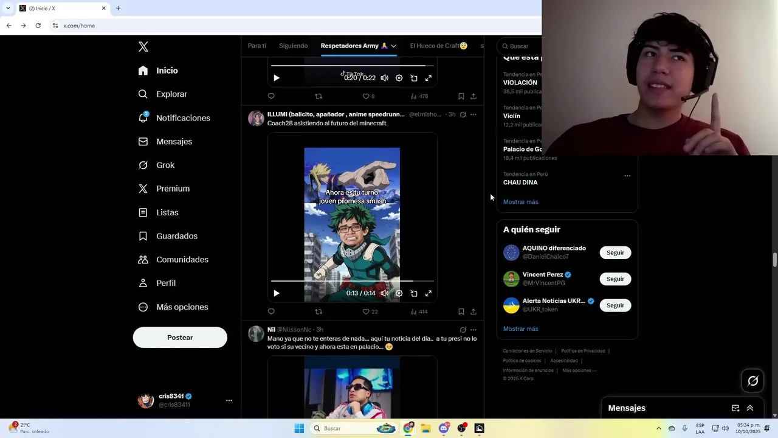Share the ILLUMI post

tap(473, 311)
